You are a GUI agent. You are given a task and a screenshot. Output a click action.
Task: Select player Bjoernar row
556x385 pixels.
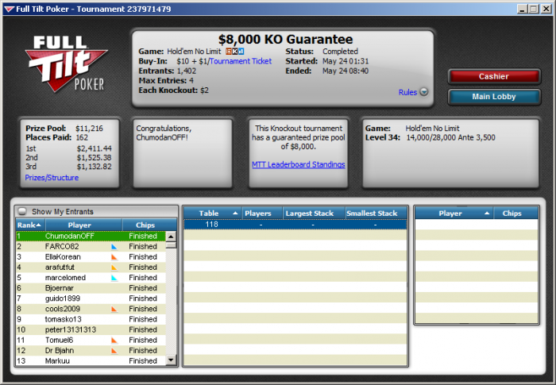[91, 288]
